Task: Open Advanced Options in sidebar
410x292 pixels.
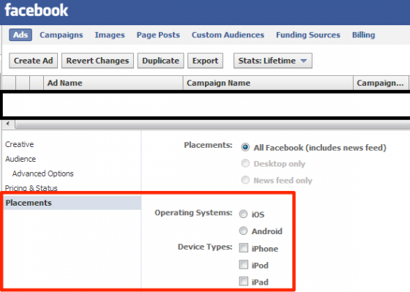Action: 43,173
